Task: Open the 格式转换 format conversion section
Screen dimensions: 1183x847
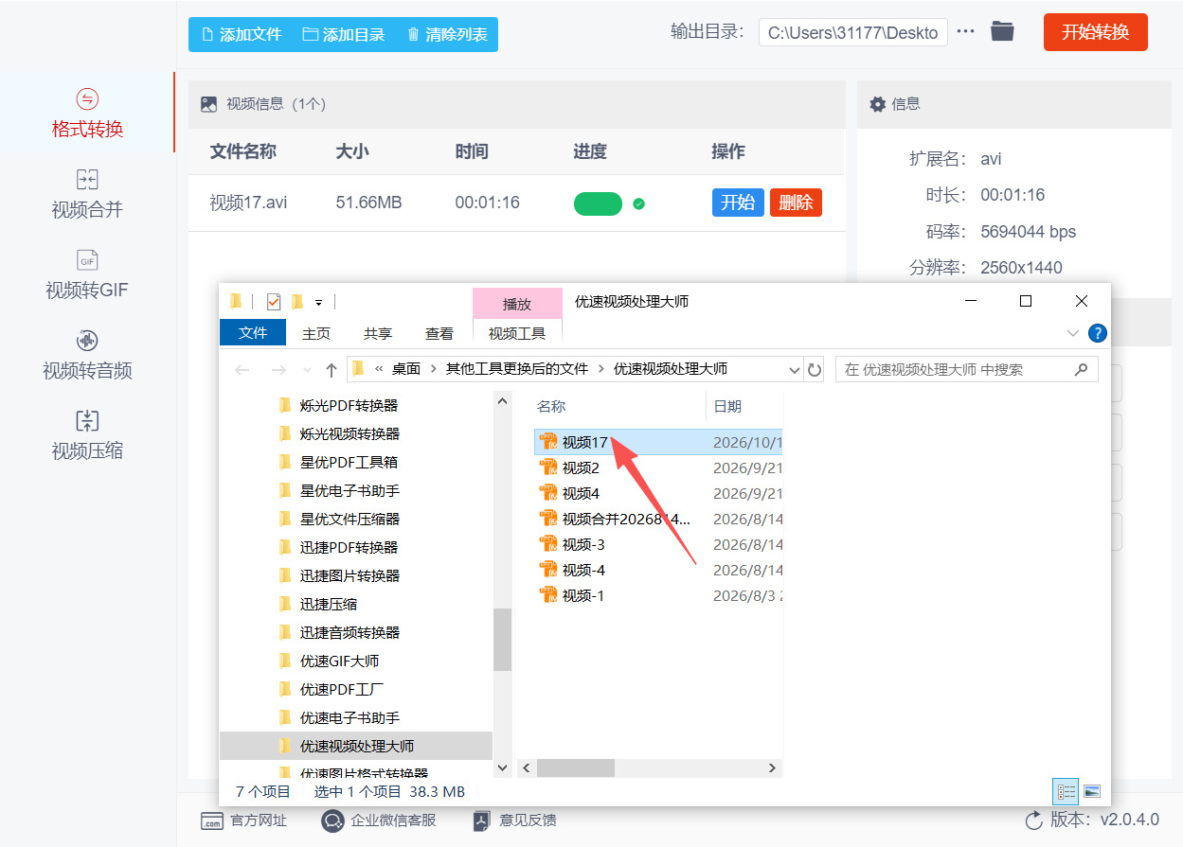Action: point(87,114)
